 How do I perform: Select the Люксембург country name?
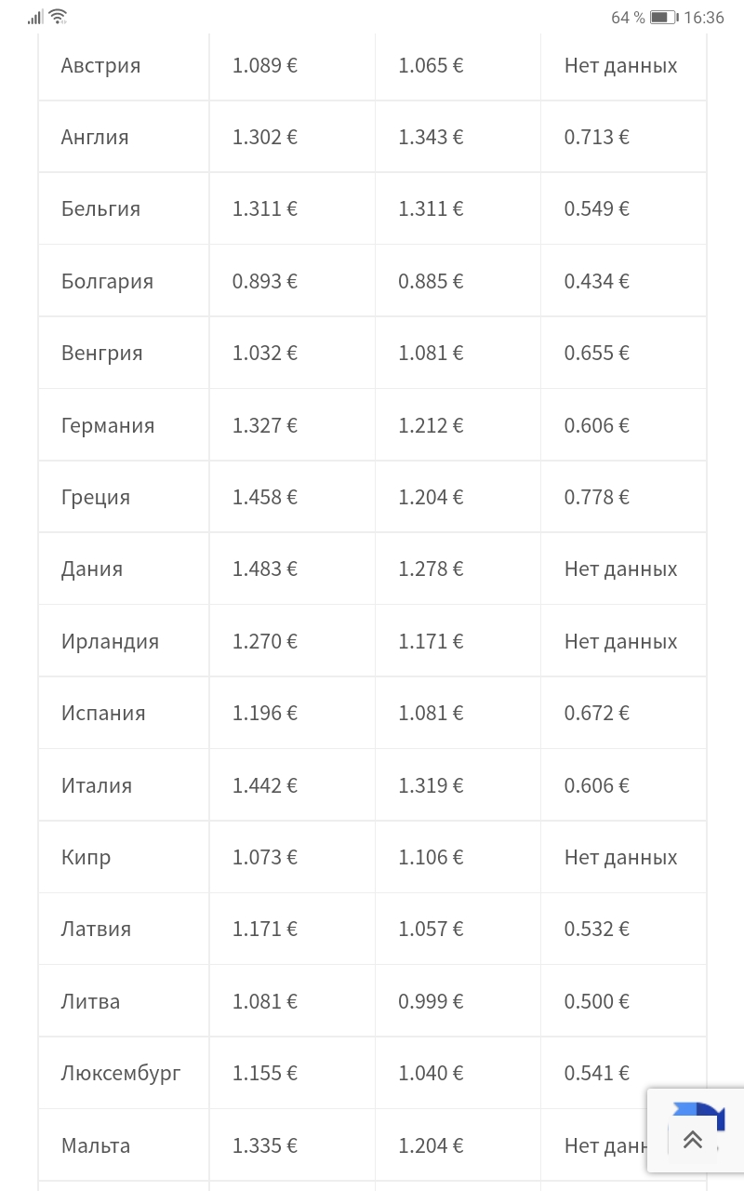click(121, 1073)
